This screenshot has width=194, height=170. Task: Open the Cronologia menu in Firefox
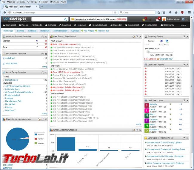point(32,2)
